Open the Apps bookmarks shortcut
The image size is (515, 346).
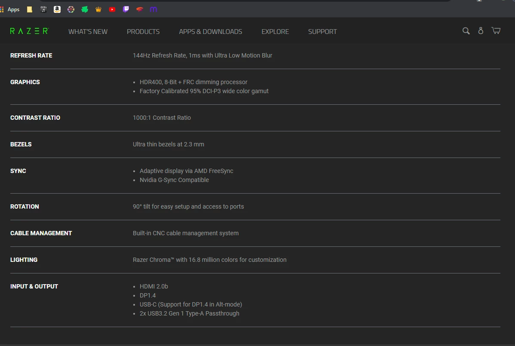click(10, 9)
